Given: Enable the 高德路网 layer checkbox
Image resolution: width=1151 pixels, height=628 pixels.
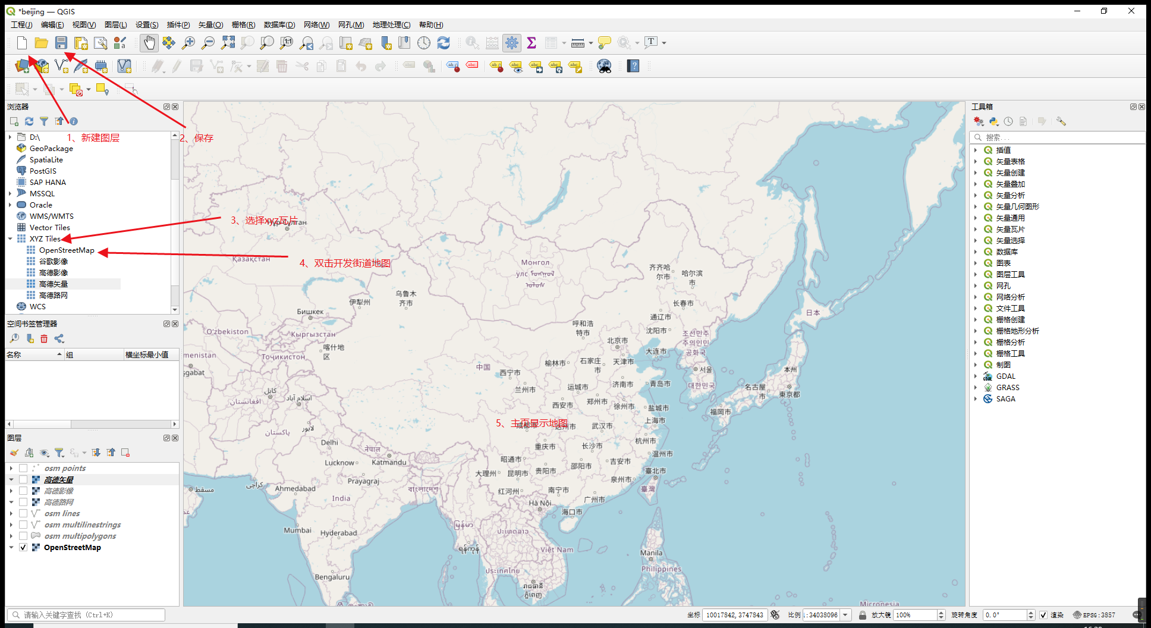Looking at the screenshot, I should 23,502.
